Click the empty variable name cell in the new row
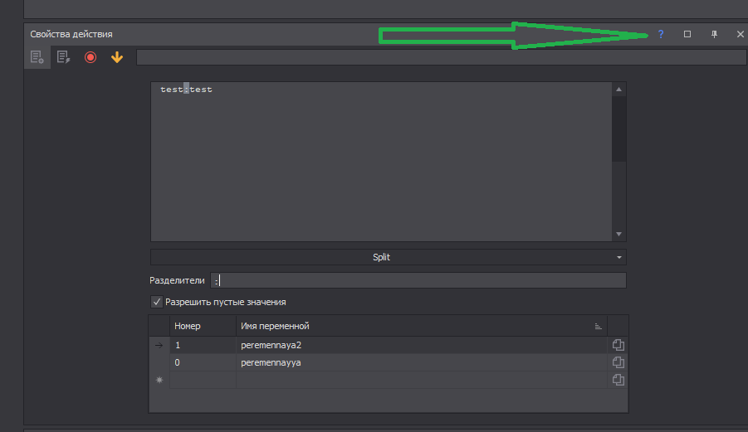748x432 pixels. [422, 380]
